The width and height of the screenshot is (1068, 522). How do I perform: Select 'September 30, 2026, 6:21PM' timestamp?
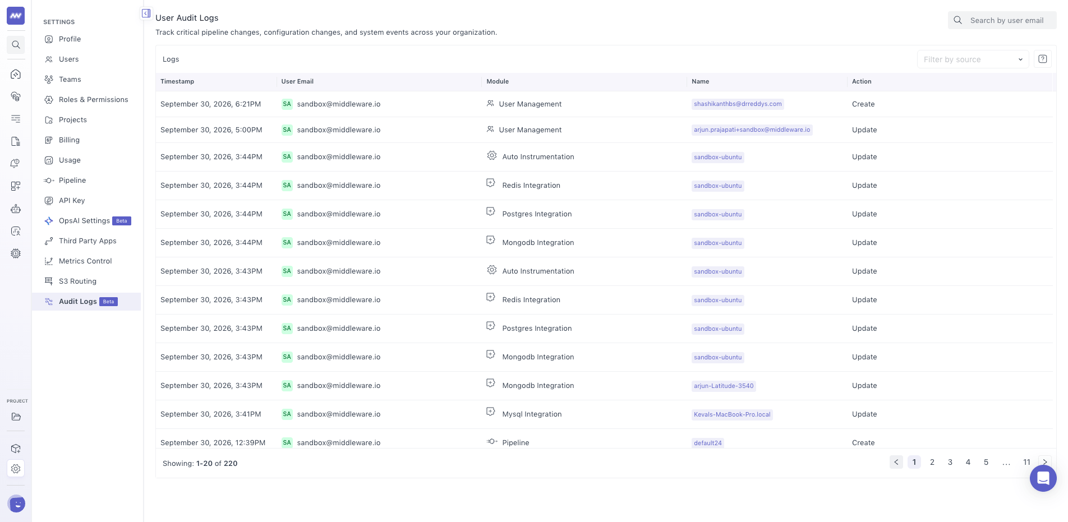[x=211, y=104]
